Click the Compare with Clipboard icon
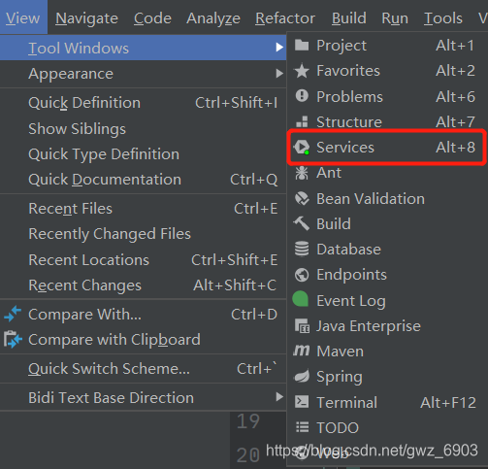Viewport: 488px width, 469px height. pos(13,339)
